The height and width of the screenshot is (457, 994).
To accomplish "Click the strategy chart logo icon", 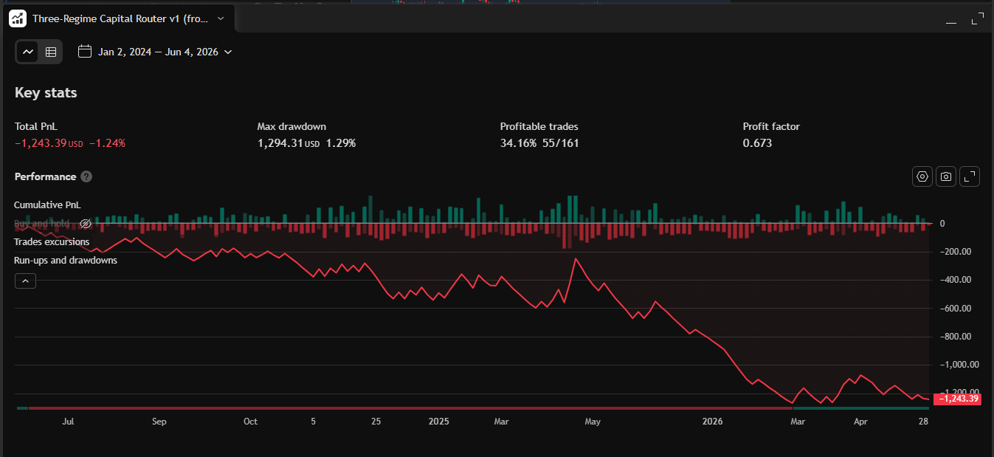I will 18,18.
